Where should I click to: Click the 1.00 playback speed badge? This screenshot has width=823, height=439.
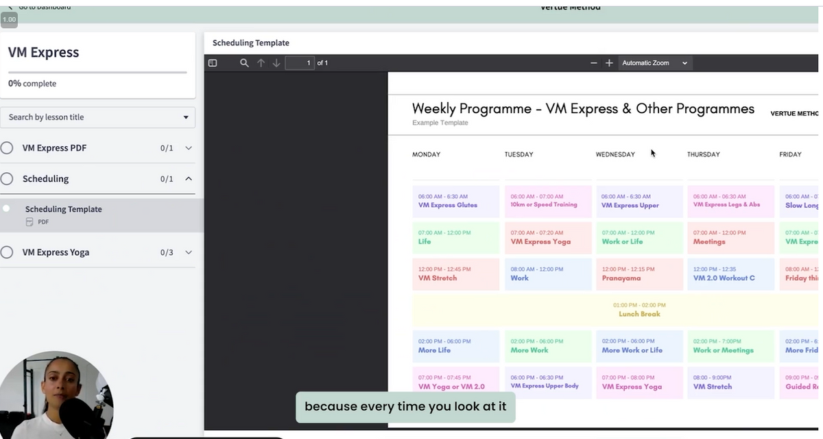pyautogui.click(x=9, y=19)
